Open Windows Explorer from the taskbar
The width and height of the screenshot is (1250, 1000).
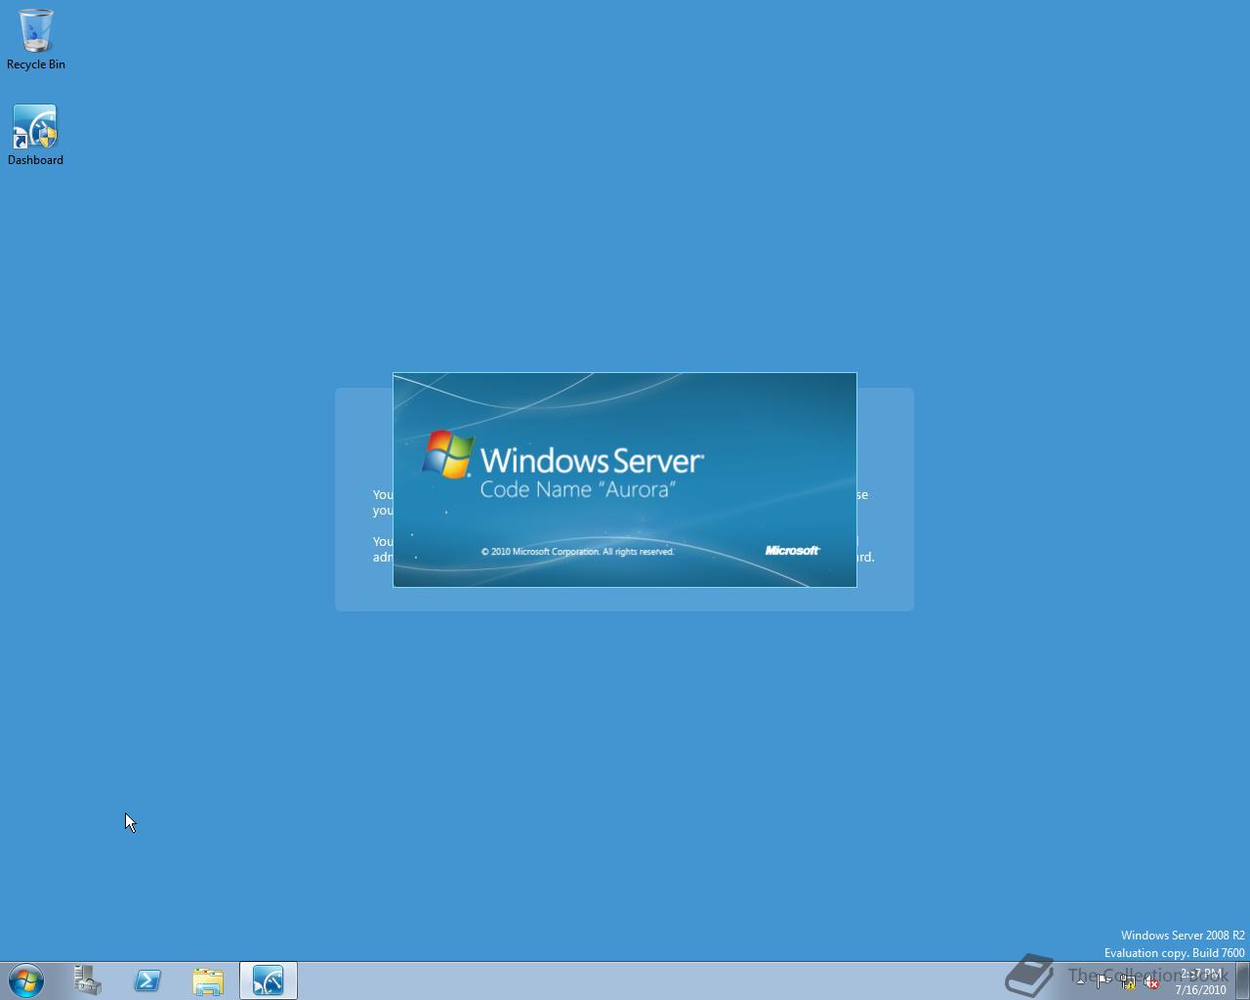(x=208, y=980)
